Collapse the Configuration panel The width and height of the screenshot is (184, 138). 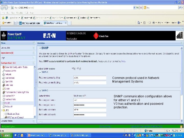coord(34,63)
